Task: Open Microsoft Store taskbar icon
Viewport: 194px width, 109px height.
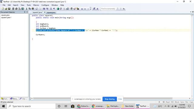Action: 73,106
